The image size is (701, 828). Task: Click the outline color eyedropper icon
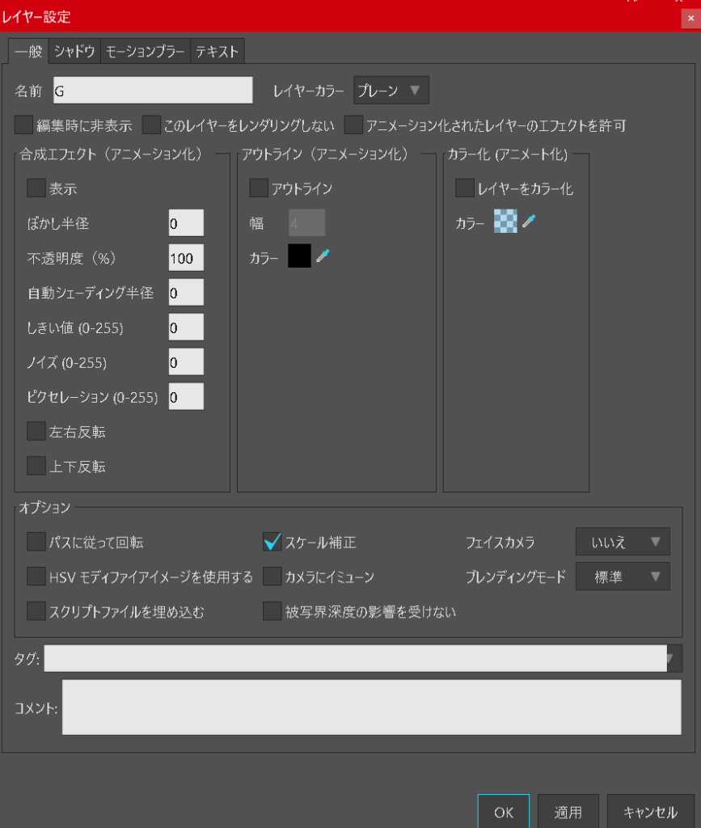click(323, 256)
